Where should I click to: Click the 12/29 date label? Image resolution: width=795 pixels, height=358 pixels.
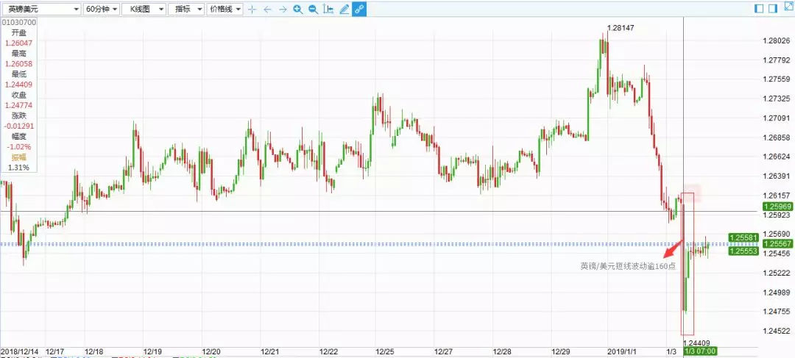[560, 351]
